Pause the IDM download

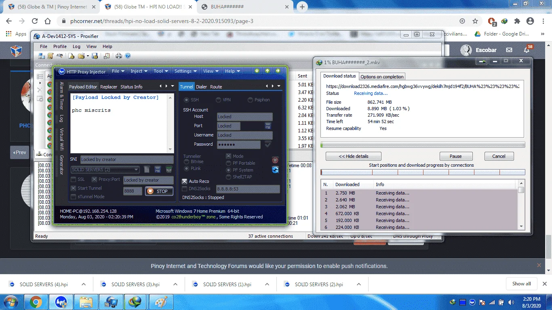[455, 156]
